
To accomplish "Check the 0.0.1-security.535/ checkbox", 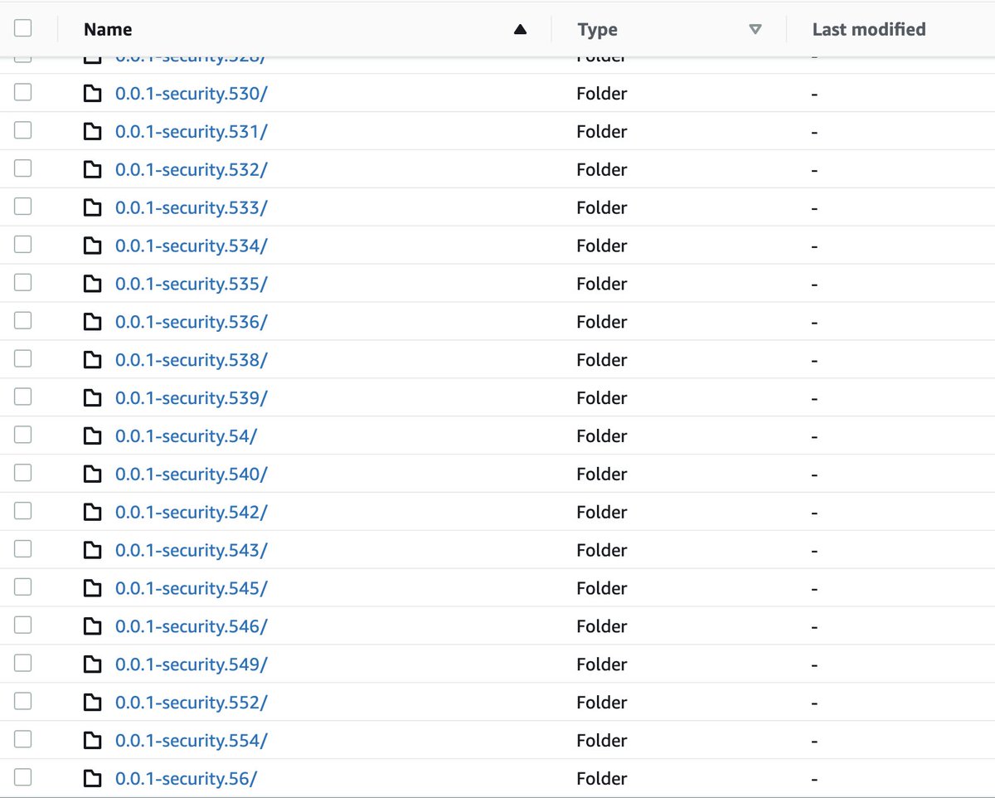I will tap(23, 283).
